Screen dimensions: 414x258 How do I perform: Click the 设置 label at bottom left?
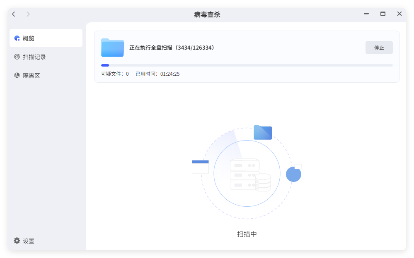(29, 241)
